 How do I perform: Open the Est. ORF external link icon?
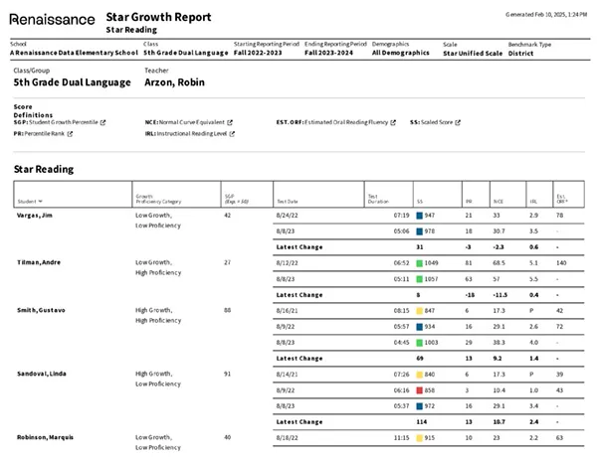pos(393,122)
